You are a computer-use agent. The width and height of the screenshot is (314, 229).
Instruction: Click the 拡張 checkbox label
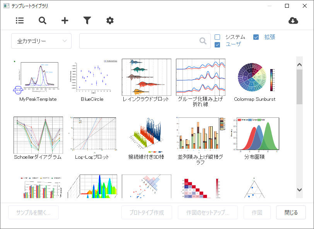[x=270, y=37]
